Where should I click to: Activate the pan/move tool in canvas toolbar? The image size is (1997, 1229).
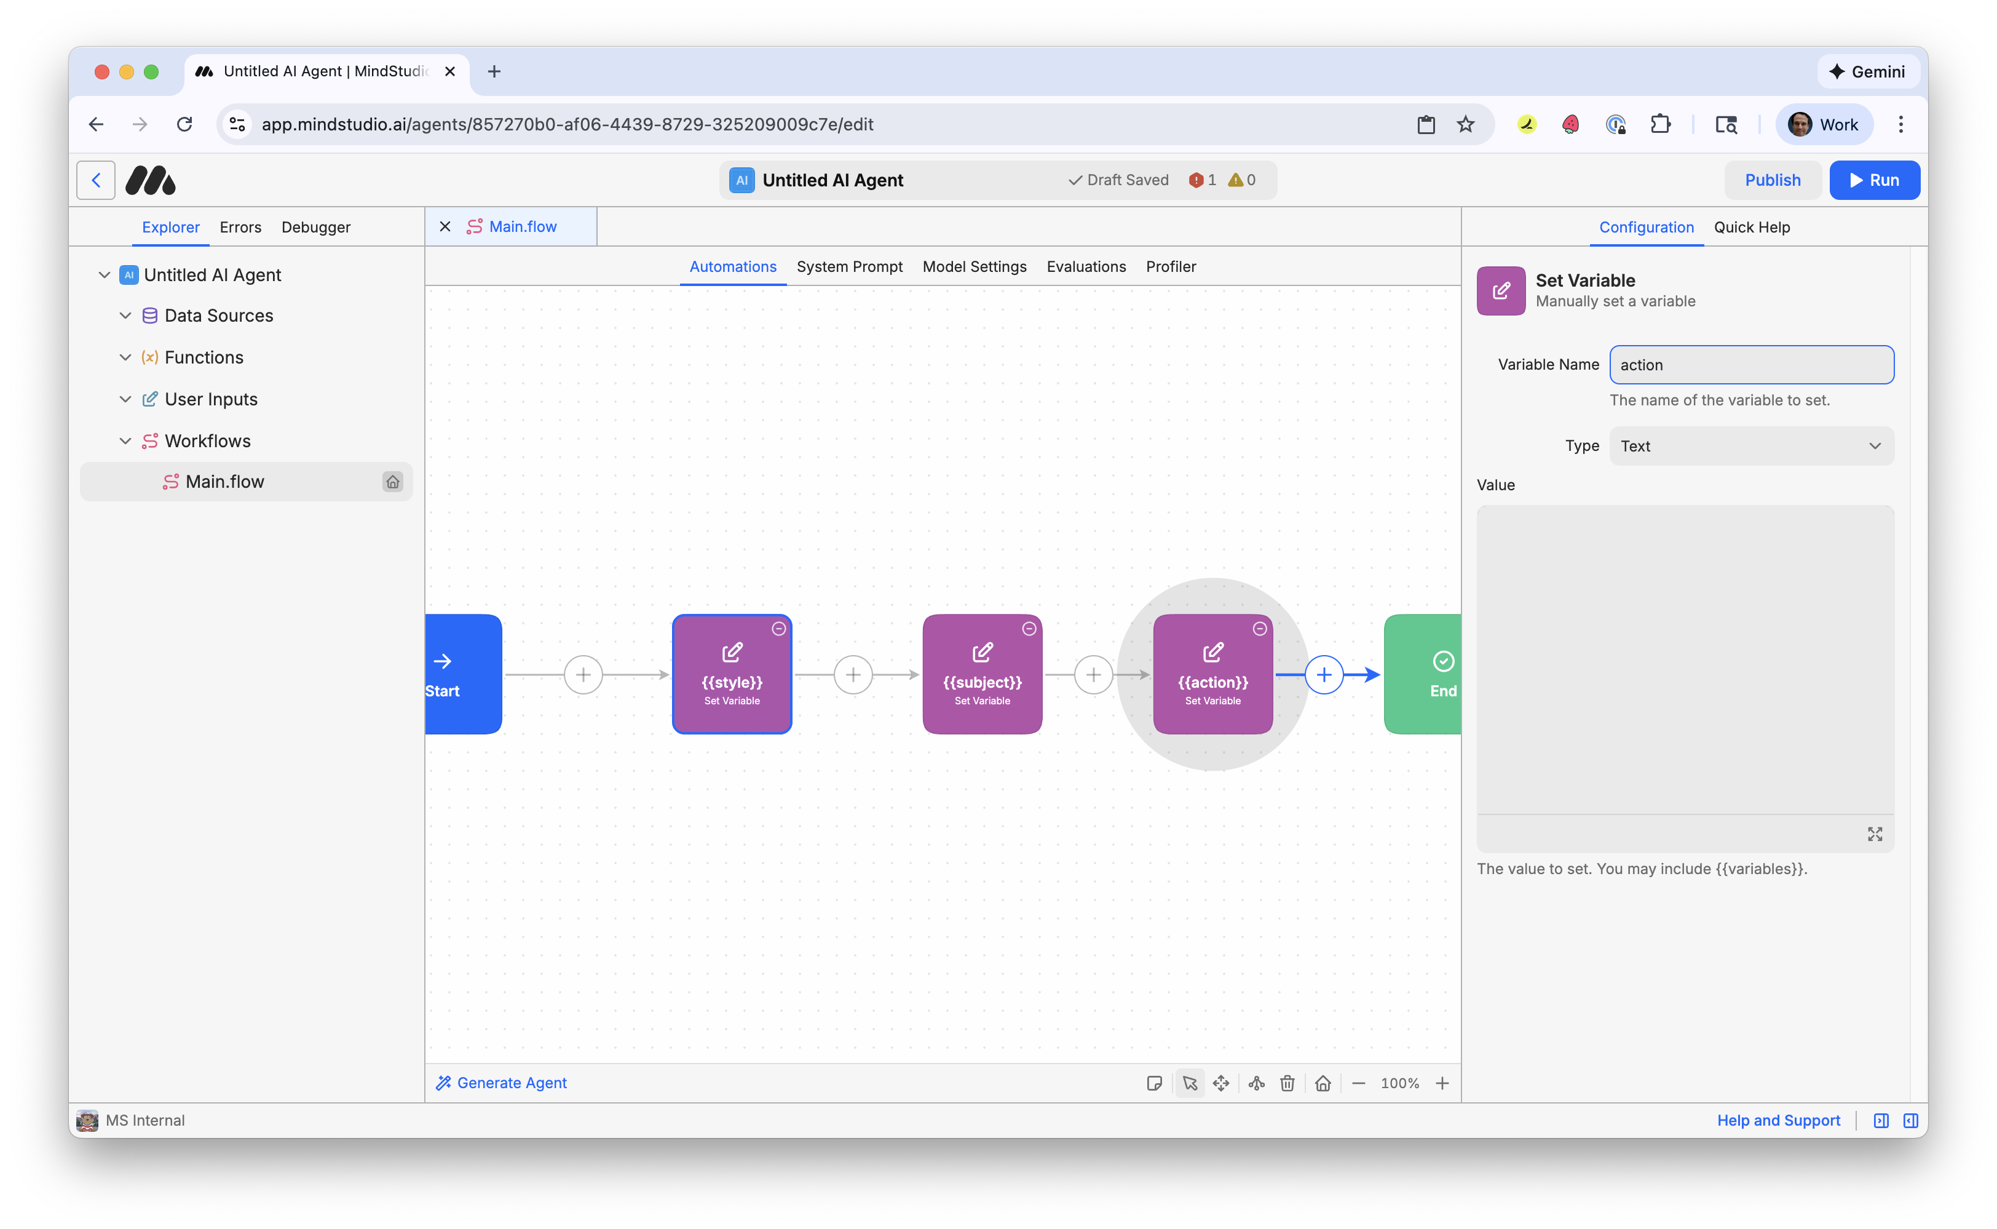point(1221,1083)
